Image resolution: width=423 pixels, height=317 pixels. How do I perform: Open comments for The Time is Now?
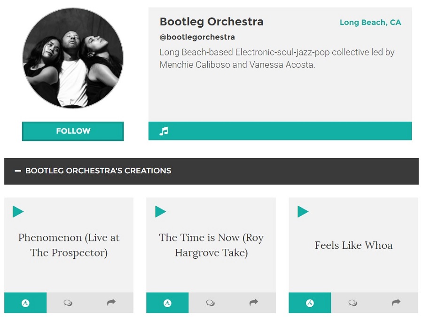point(210,303)
